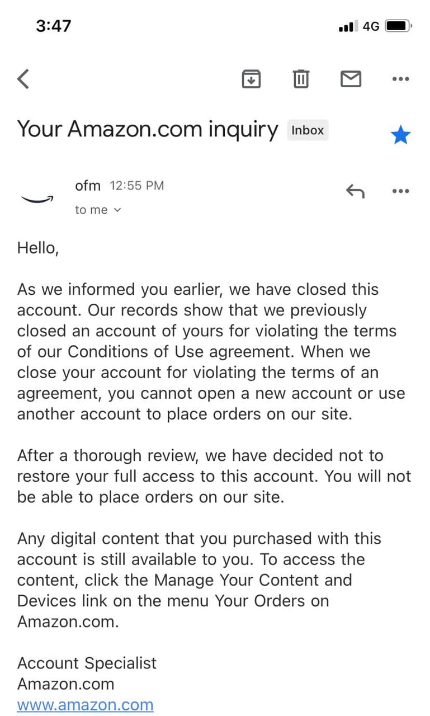Screen dimensions: 430x716
Task: Archive this email
Action: [251, 79]
